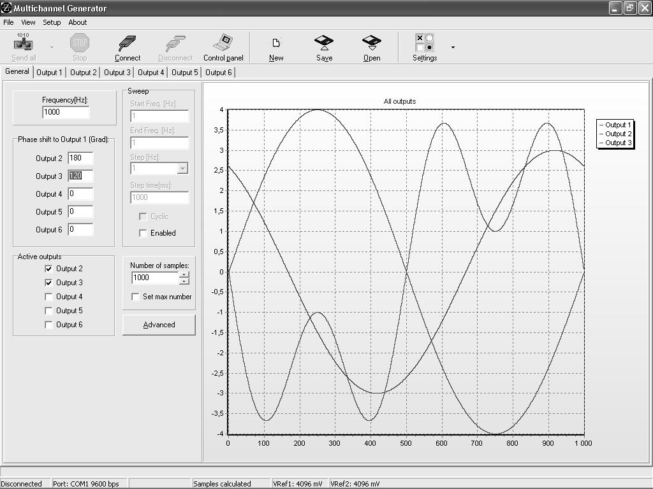Click the Start Freq. [Hz] field
Viewport: 653px width, 489px height.
pos(159,116)
